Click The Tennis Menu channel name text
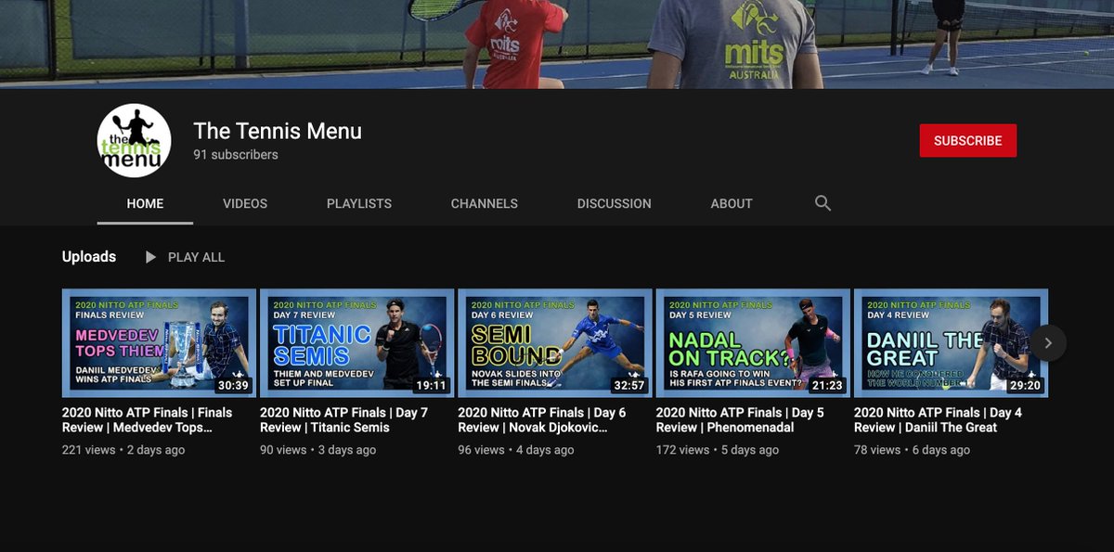 278,131
